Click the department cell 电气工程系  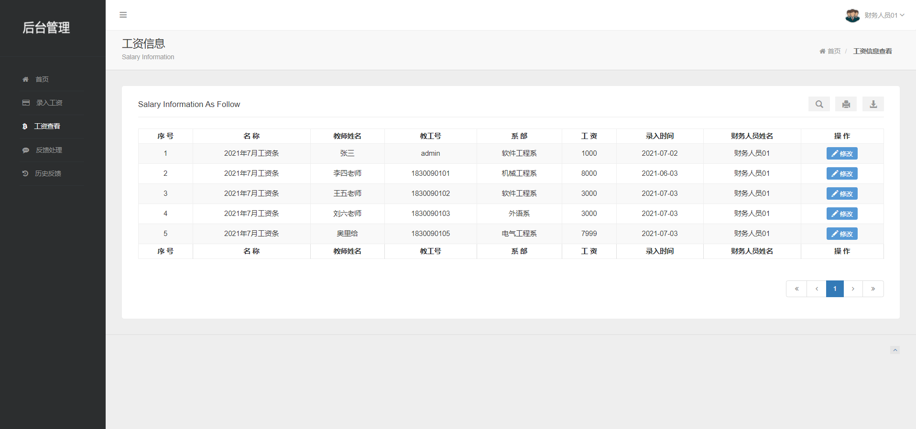pyautogui.click(x=519, y=234)
